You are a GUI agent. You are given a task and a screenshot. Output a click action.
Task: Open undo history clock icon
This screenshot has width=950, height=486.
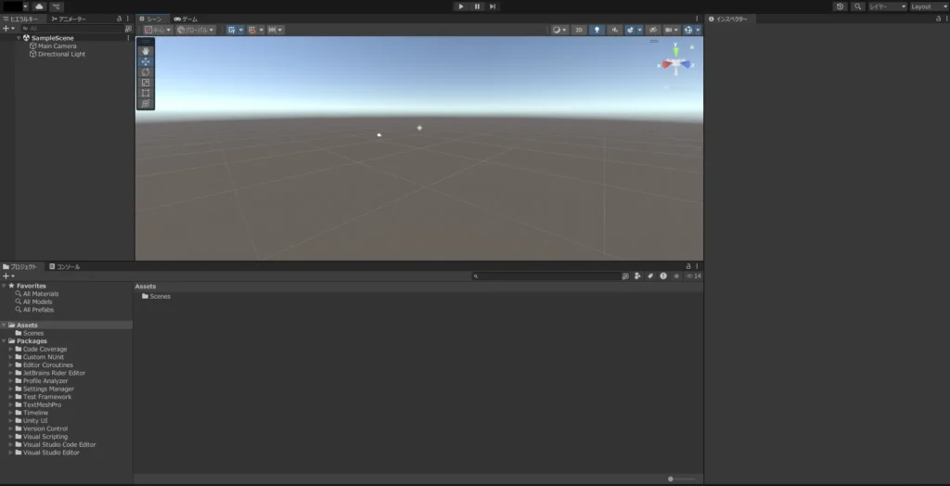[840, 6]
